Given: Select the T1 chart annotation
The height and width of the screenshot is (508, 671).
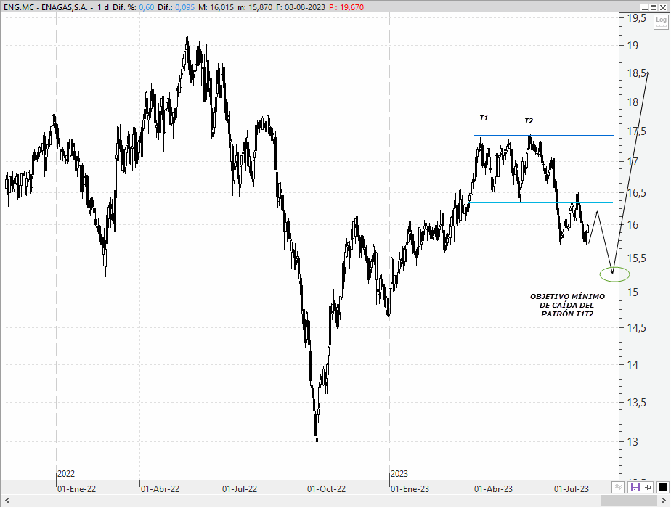Looking at the screenshot, I should 484,118.
